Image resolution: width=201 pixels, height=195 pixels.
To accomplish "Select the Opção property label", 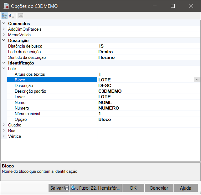I will [x=21, y=119].
